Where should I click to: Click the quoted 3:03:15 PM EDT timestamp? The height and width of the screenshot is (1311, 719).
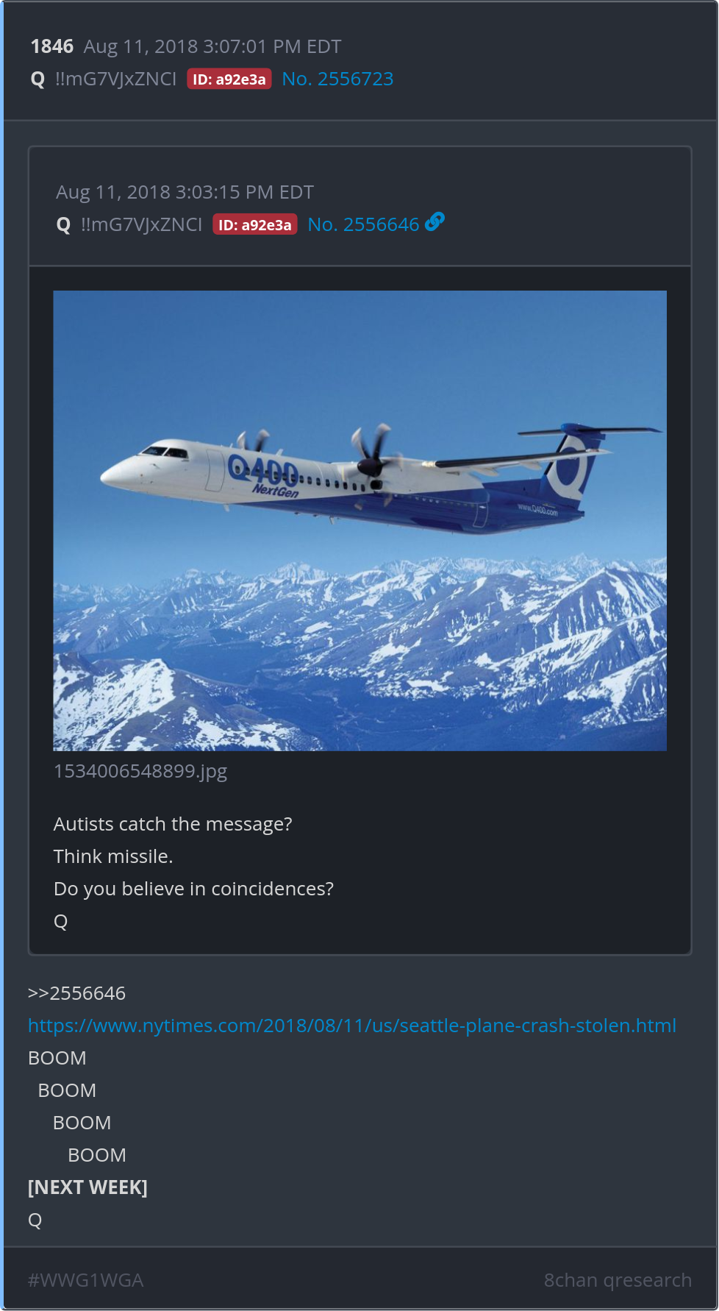(185, 192)
